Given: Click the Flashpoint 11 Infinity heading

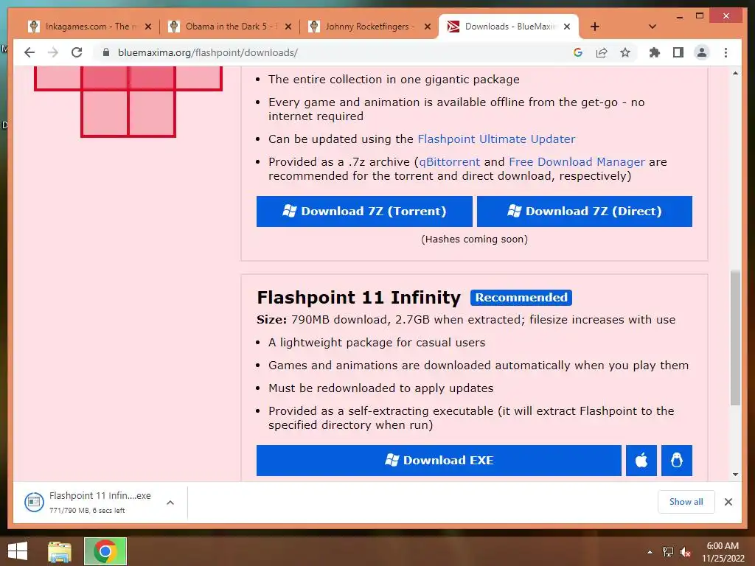Looking at the screenshot, I should coord(359,298).
